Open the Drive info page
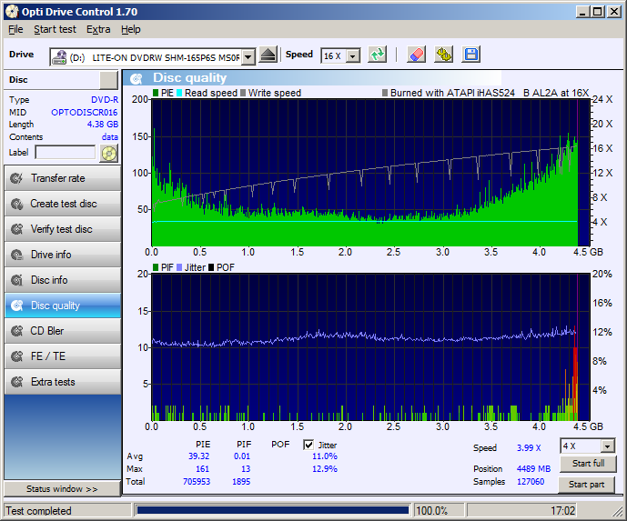627x521 pixels. tap(63, 255)
